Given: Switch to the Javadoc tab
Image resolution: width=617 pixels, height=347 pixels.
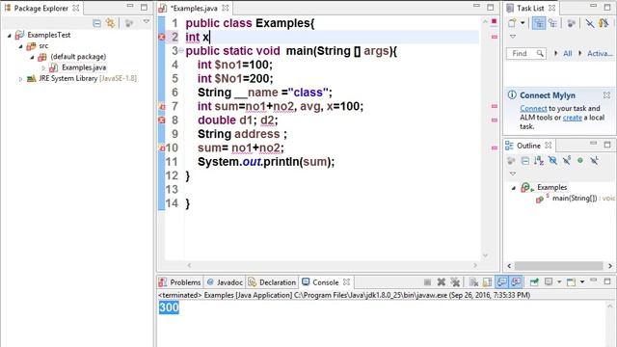Looking at the screenshot, I should point(225,282).
